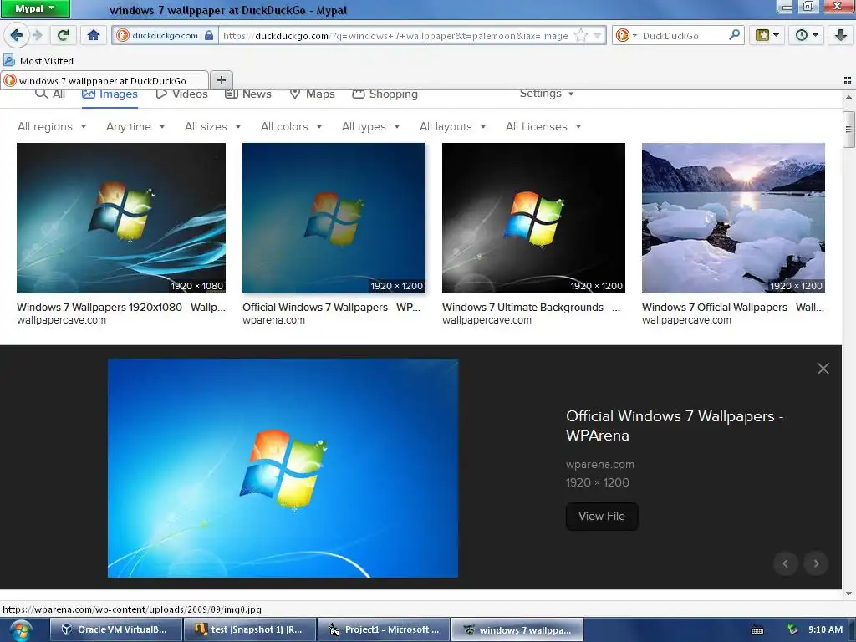Click the large preview wallpaper image

tap(283, 468)
